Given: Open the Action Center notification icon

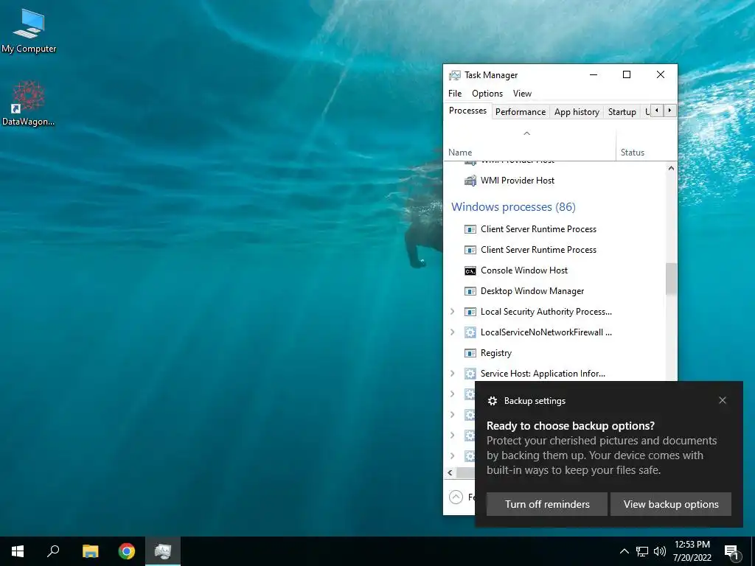Looking at the screenshot, I should pos(731,551).
